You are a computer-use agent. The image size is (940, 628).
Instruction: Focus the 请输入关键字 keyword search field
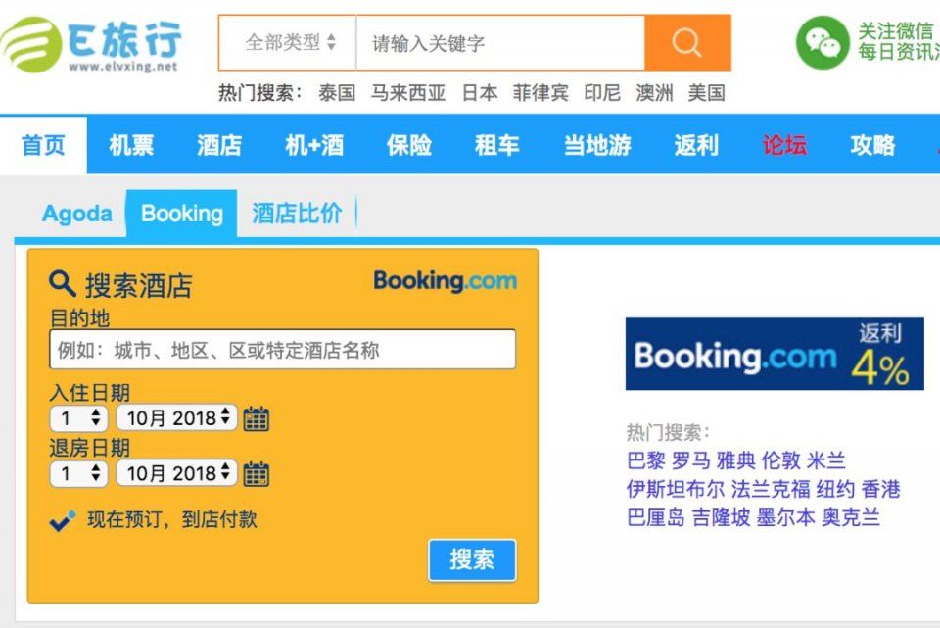(x=500, y=42)
